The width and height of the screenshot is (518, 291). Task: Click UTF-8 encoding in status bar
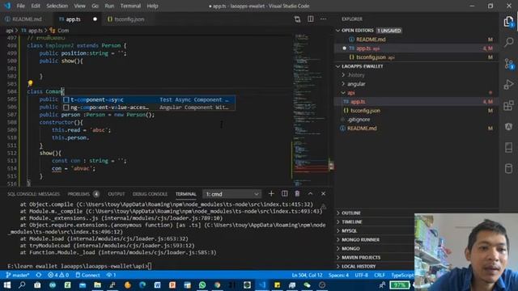(361, 275)
